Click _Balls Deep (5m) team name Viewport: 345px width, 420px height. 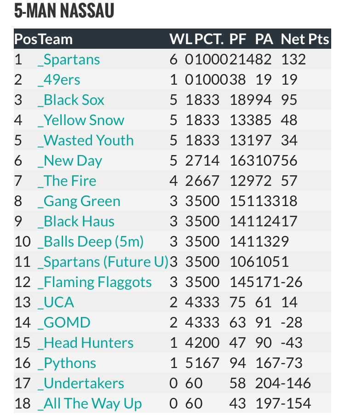coord(91,242)
